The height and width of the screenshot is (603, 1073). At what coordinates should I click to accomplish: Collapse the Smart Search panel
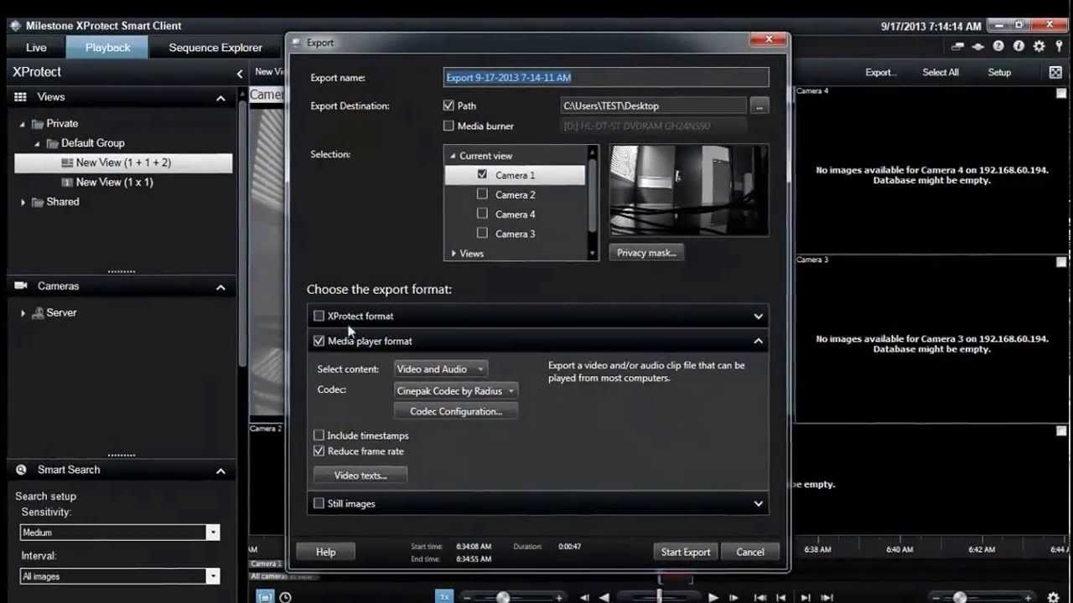[220, 471]
